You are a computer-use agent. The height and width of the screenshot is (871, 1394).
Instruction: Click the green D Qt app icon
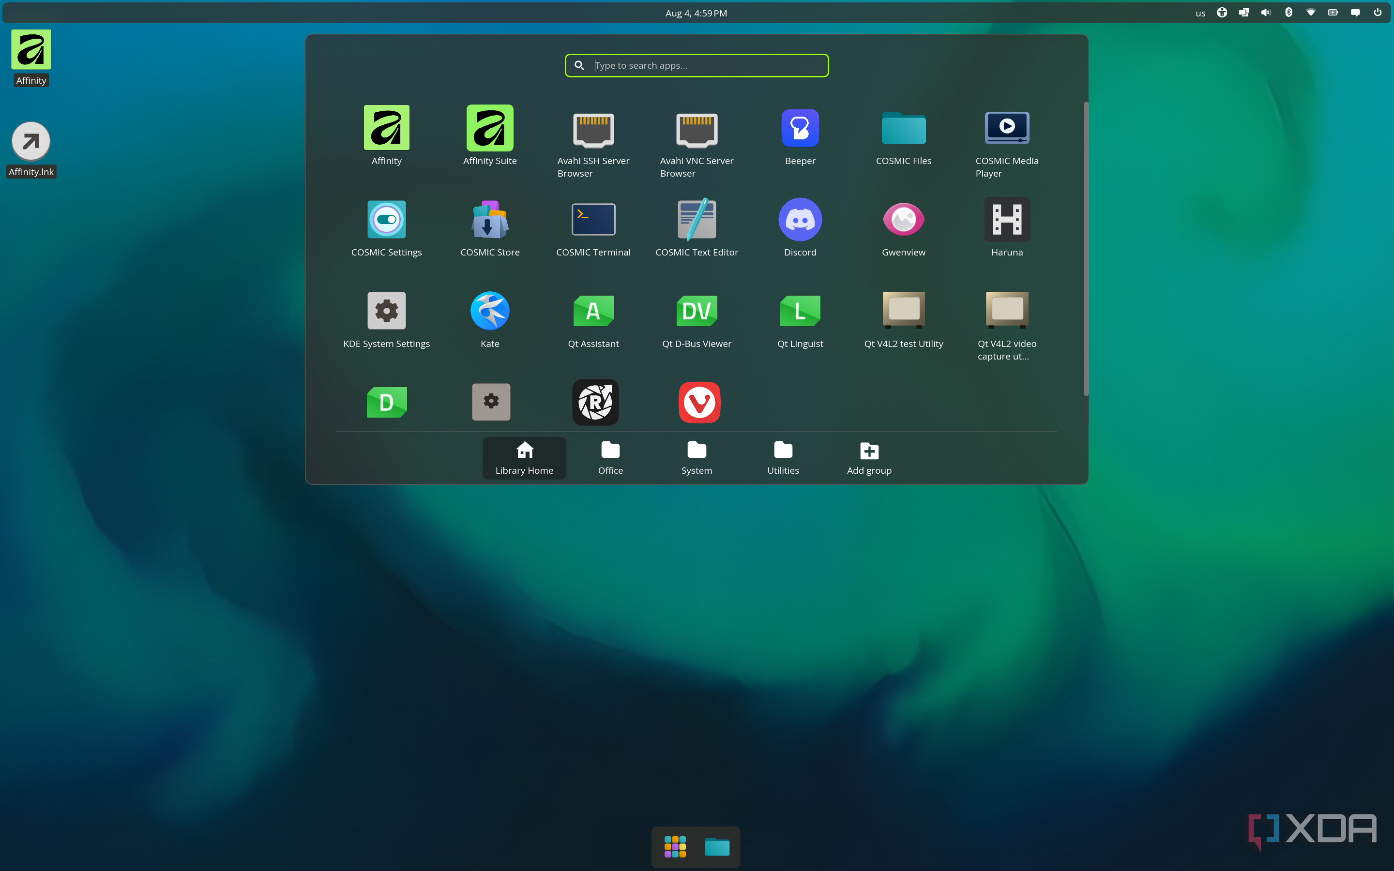point(387,402)
